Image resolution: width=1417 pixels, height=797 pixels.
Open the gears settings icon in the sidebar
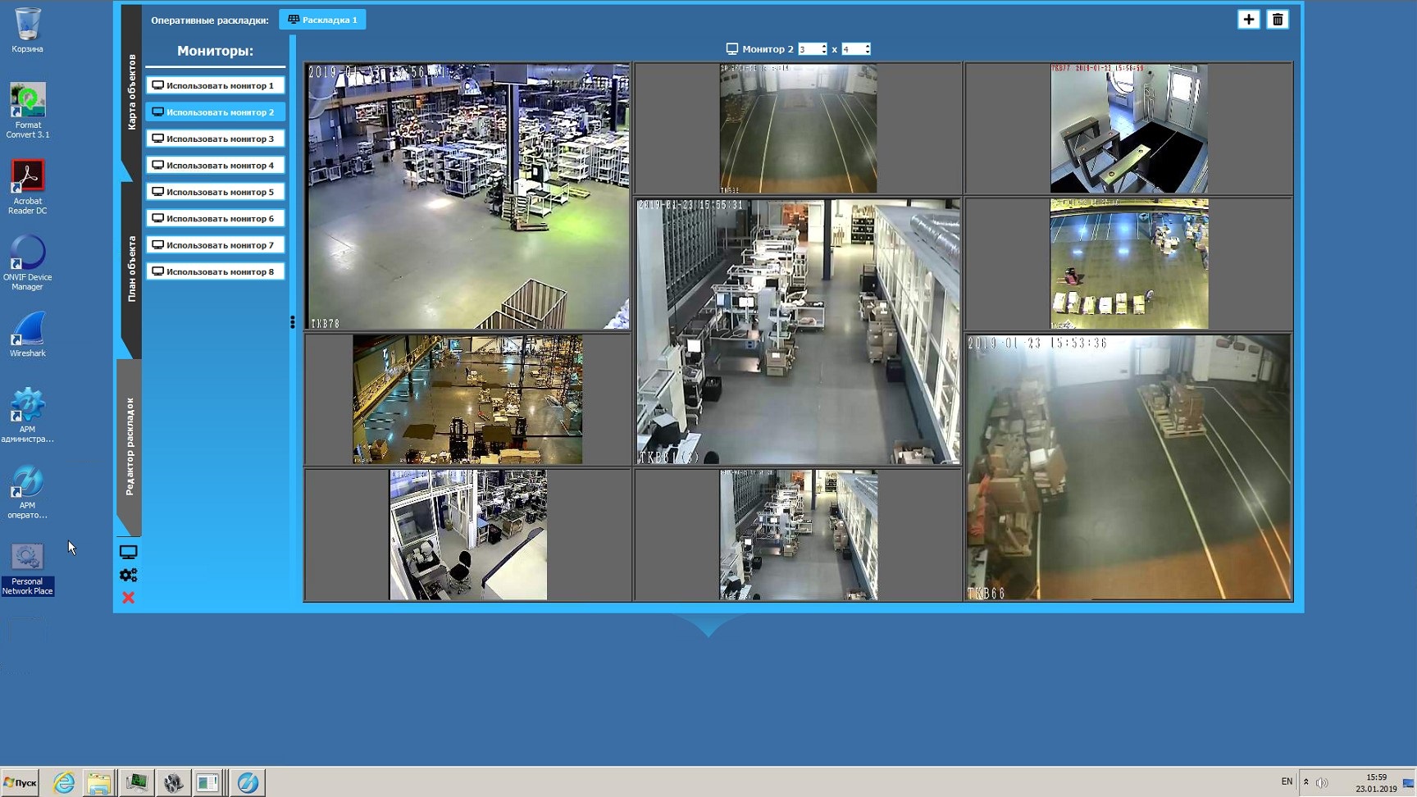(x=128, y=575)
